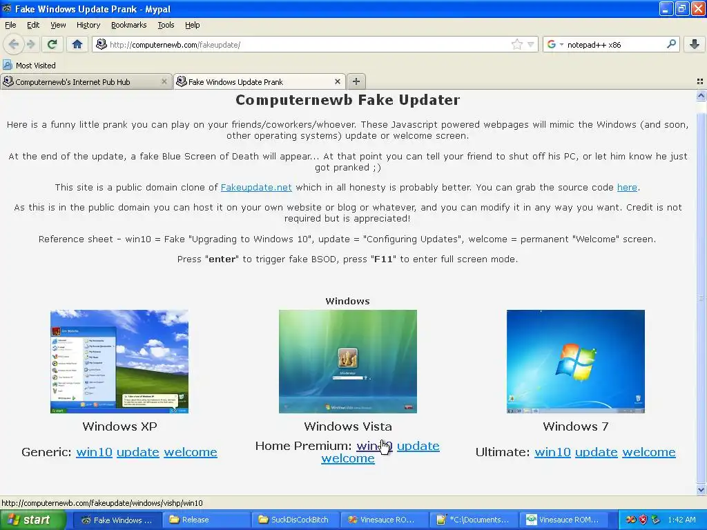
Task: Open Vista Home Premium welcome link
Action: pyautogui.click(x=348, y=459)
